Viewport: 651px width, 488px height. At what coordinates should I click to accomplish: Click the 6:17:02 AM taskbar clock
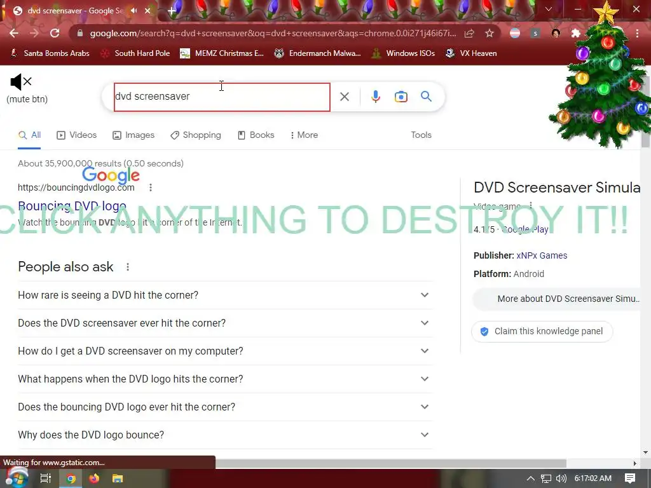(x=593, y=478)
